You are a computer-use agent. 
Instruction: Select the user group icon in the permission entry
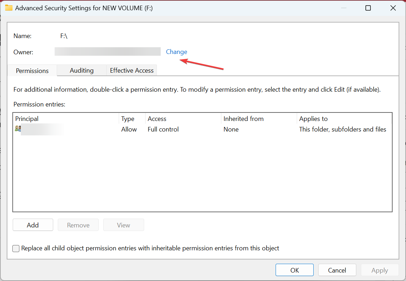point(18,129)
